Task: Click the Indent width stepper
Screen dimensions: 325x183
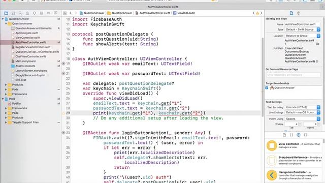Action: [x=319, y=124]
